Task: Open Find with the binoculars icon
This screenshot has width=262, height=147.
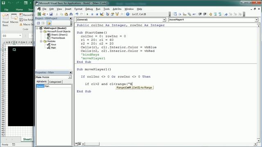Action: [x=71, y=14]
